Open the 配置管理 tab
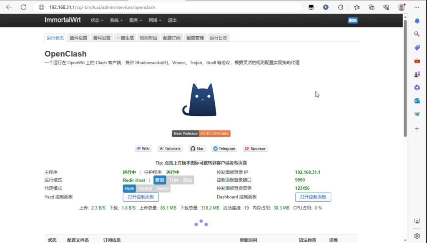This screenshot has width=427, height=243. [x=195, y=38]
